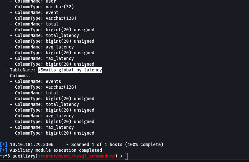
Task: Click 'Scanned 1 of 1 hosts' status text
Action: 97,144
